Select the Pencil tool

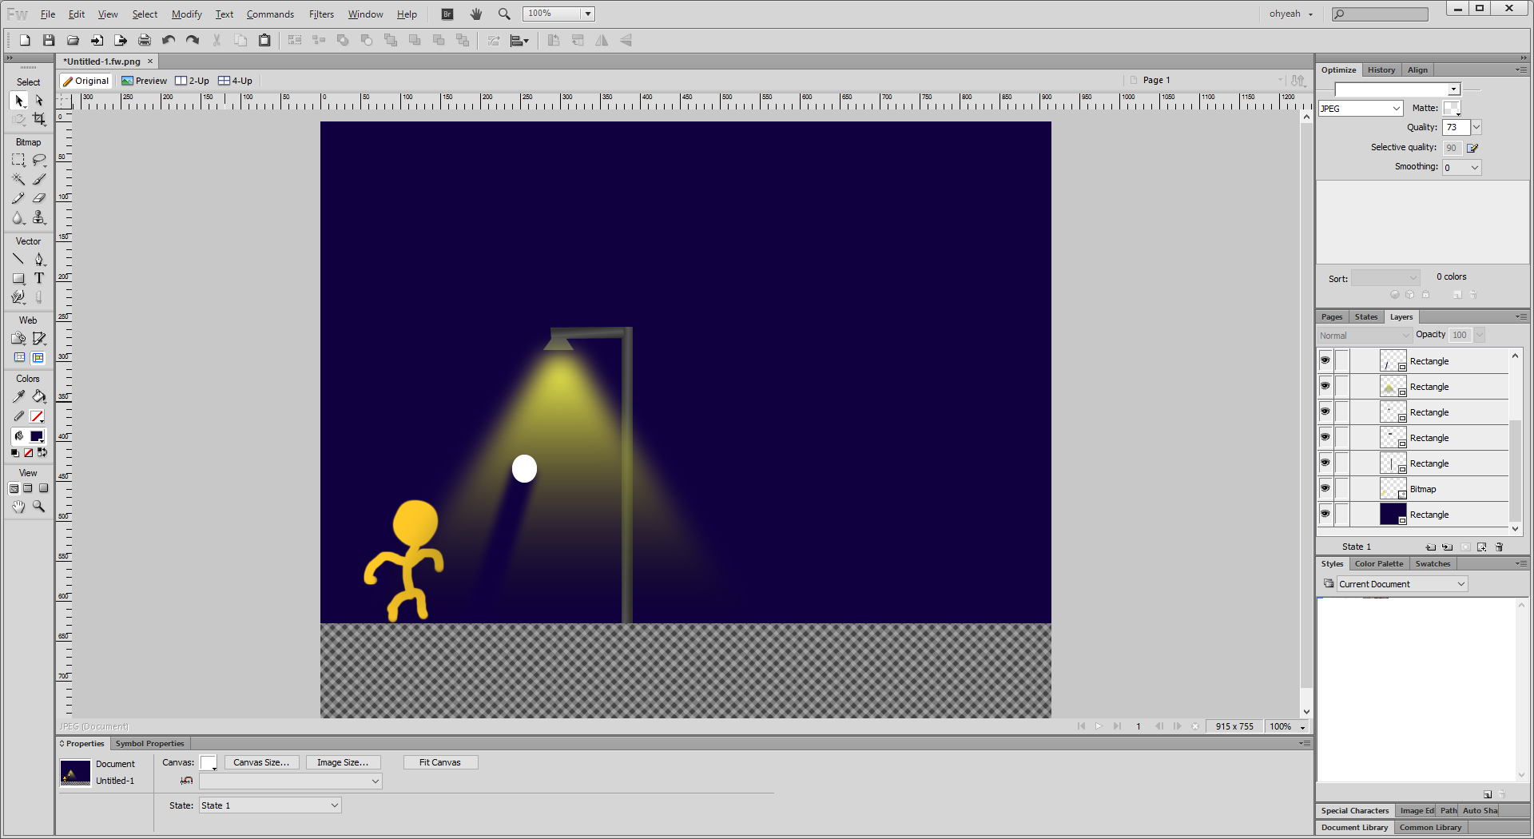pos(18,198)
